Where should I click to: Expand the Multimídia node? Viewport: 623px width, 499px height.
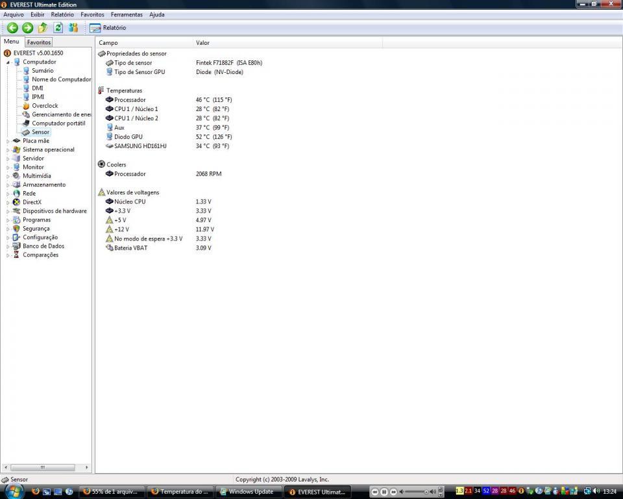coord(8,176)
